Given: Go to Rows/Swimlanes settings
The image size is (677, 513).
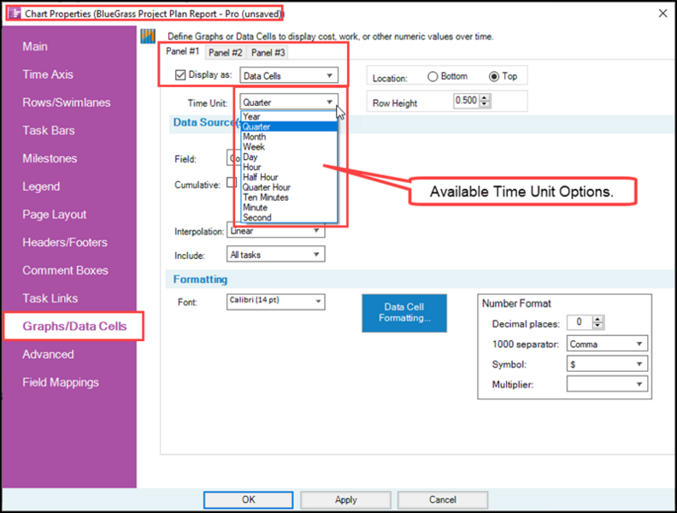Looking at the screenshot, I should [67, 103].
